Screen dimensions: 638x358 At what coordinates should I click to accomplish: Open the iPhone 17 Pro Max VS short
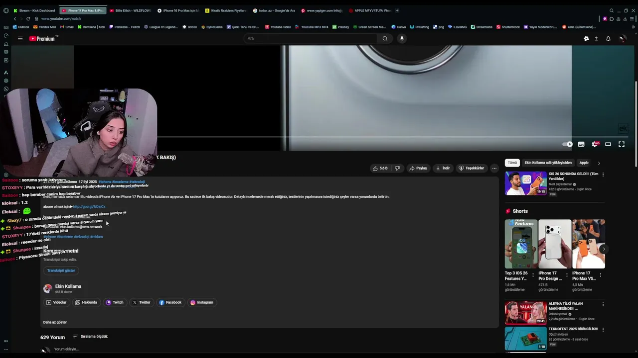[x=588, y=244]
